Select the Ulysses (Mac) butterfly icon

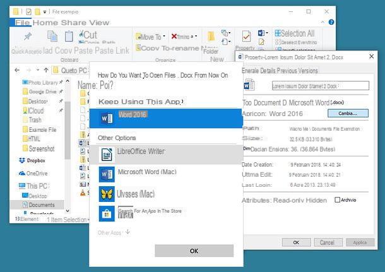107,194
